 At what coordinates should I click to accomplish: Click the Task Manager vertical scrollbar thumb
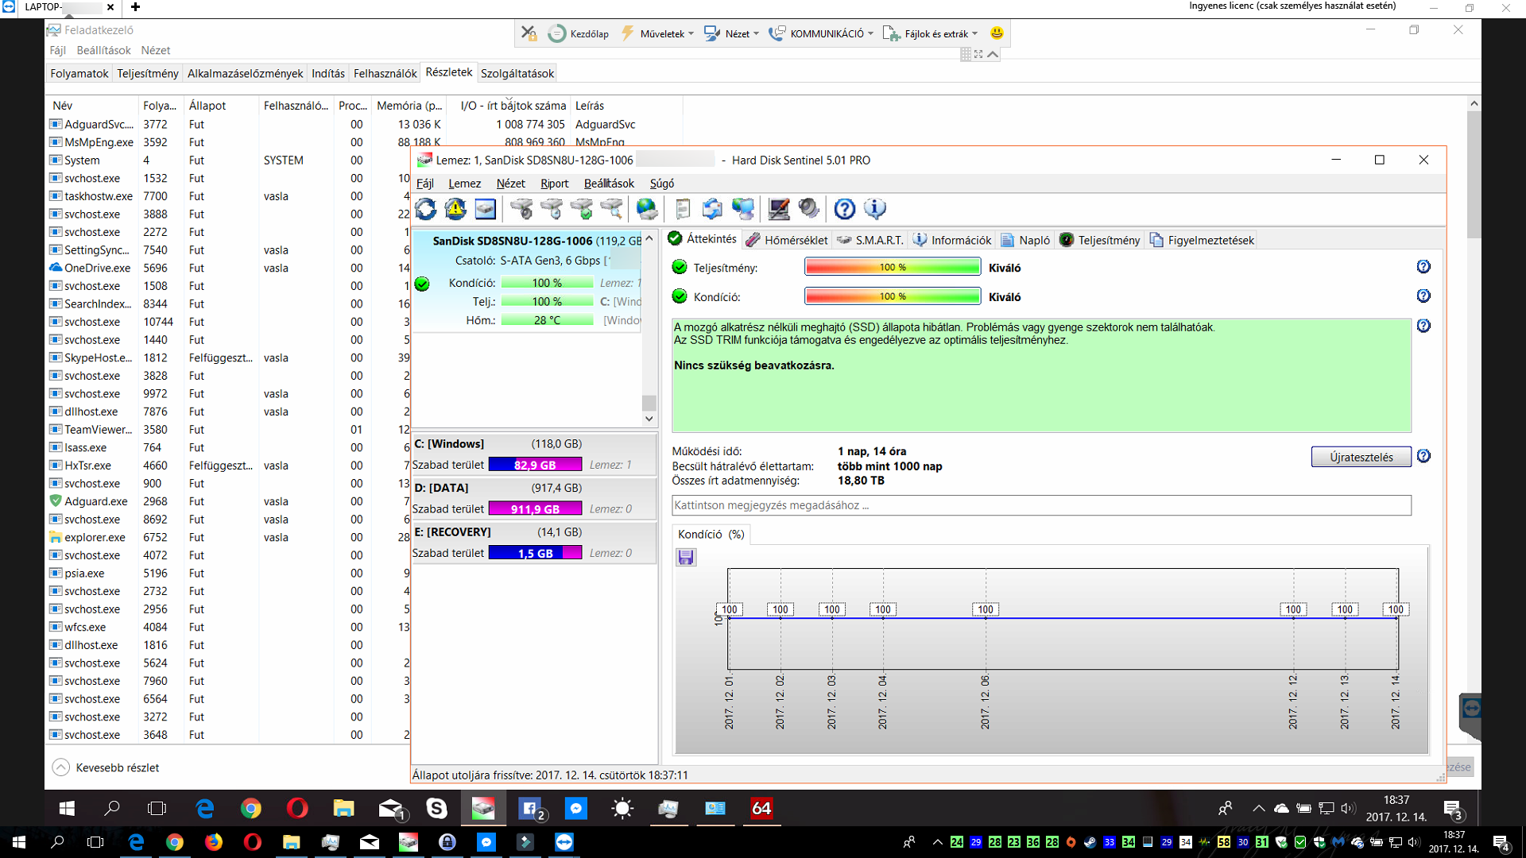pos(1474,175)
